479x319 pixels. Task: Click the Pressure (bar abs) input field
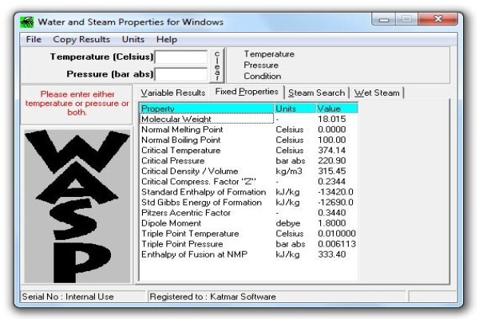181,74
